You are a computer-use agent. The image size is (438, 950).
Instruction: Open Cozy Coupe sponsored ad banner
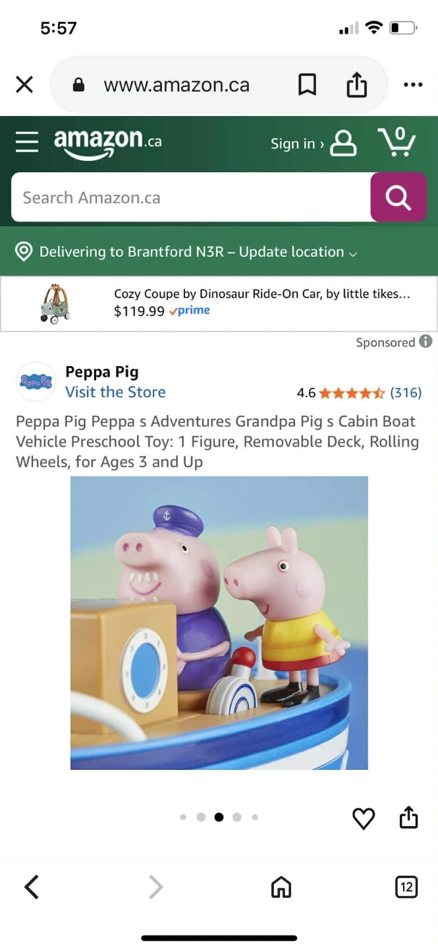219,303
